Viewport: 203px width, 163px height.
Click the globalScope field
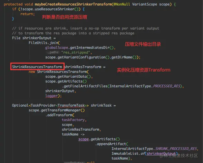click(57, 47)
